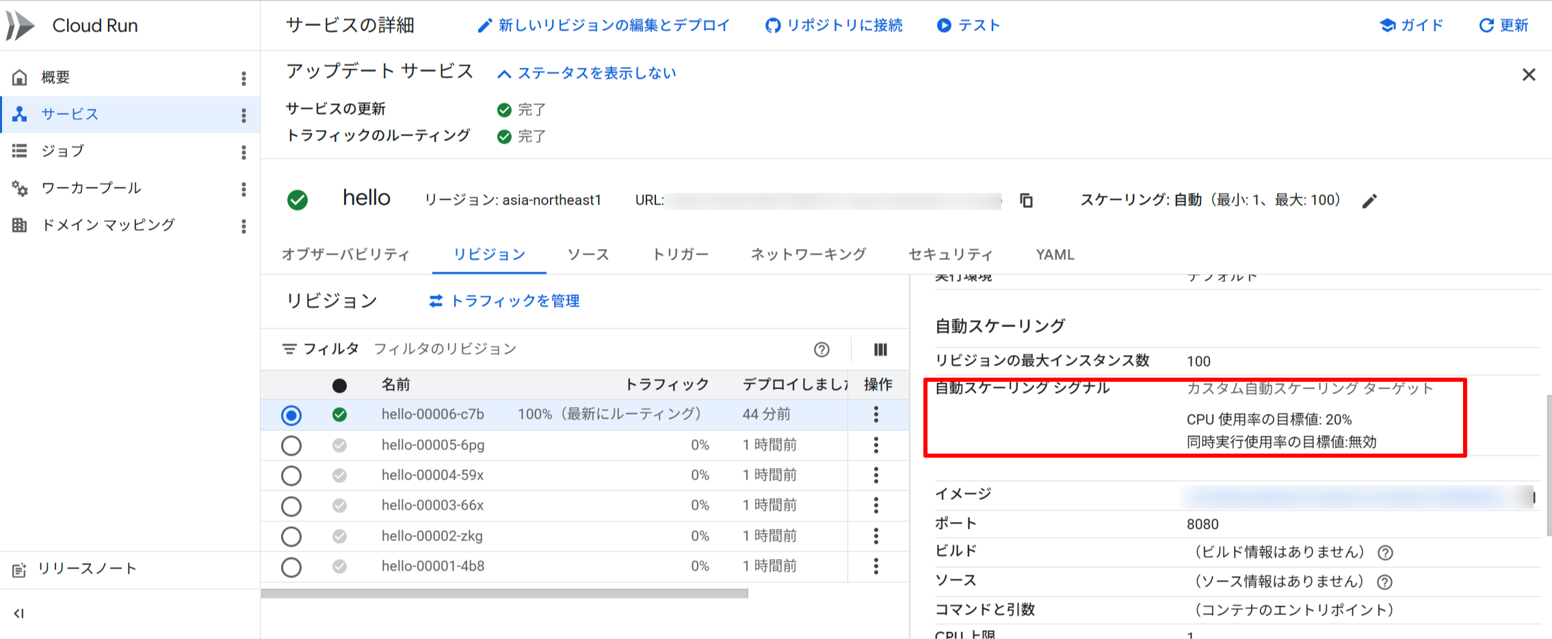Select the ジョブ sidebar icon
Viewport: 1552px width, 639px height.
pos(20,151)
